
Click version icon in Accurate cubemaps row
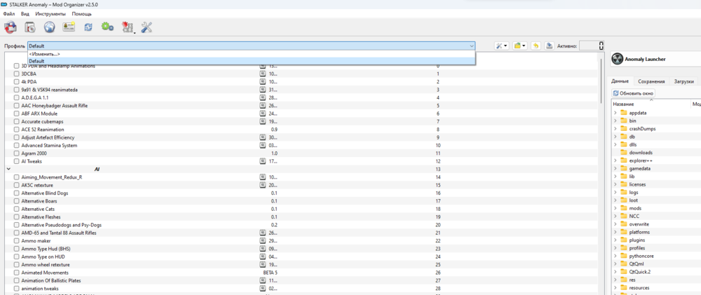(263, 122)
